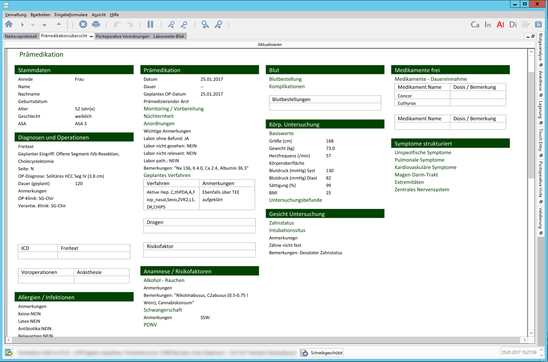Switch to the Laborwerte-BGA tab

[x=169, y=36]
